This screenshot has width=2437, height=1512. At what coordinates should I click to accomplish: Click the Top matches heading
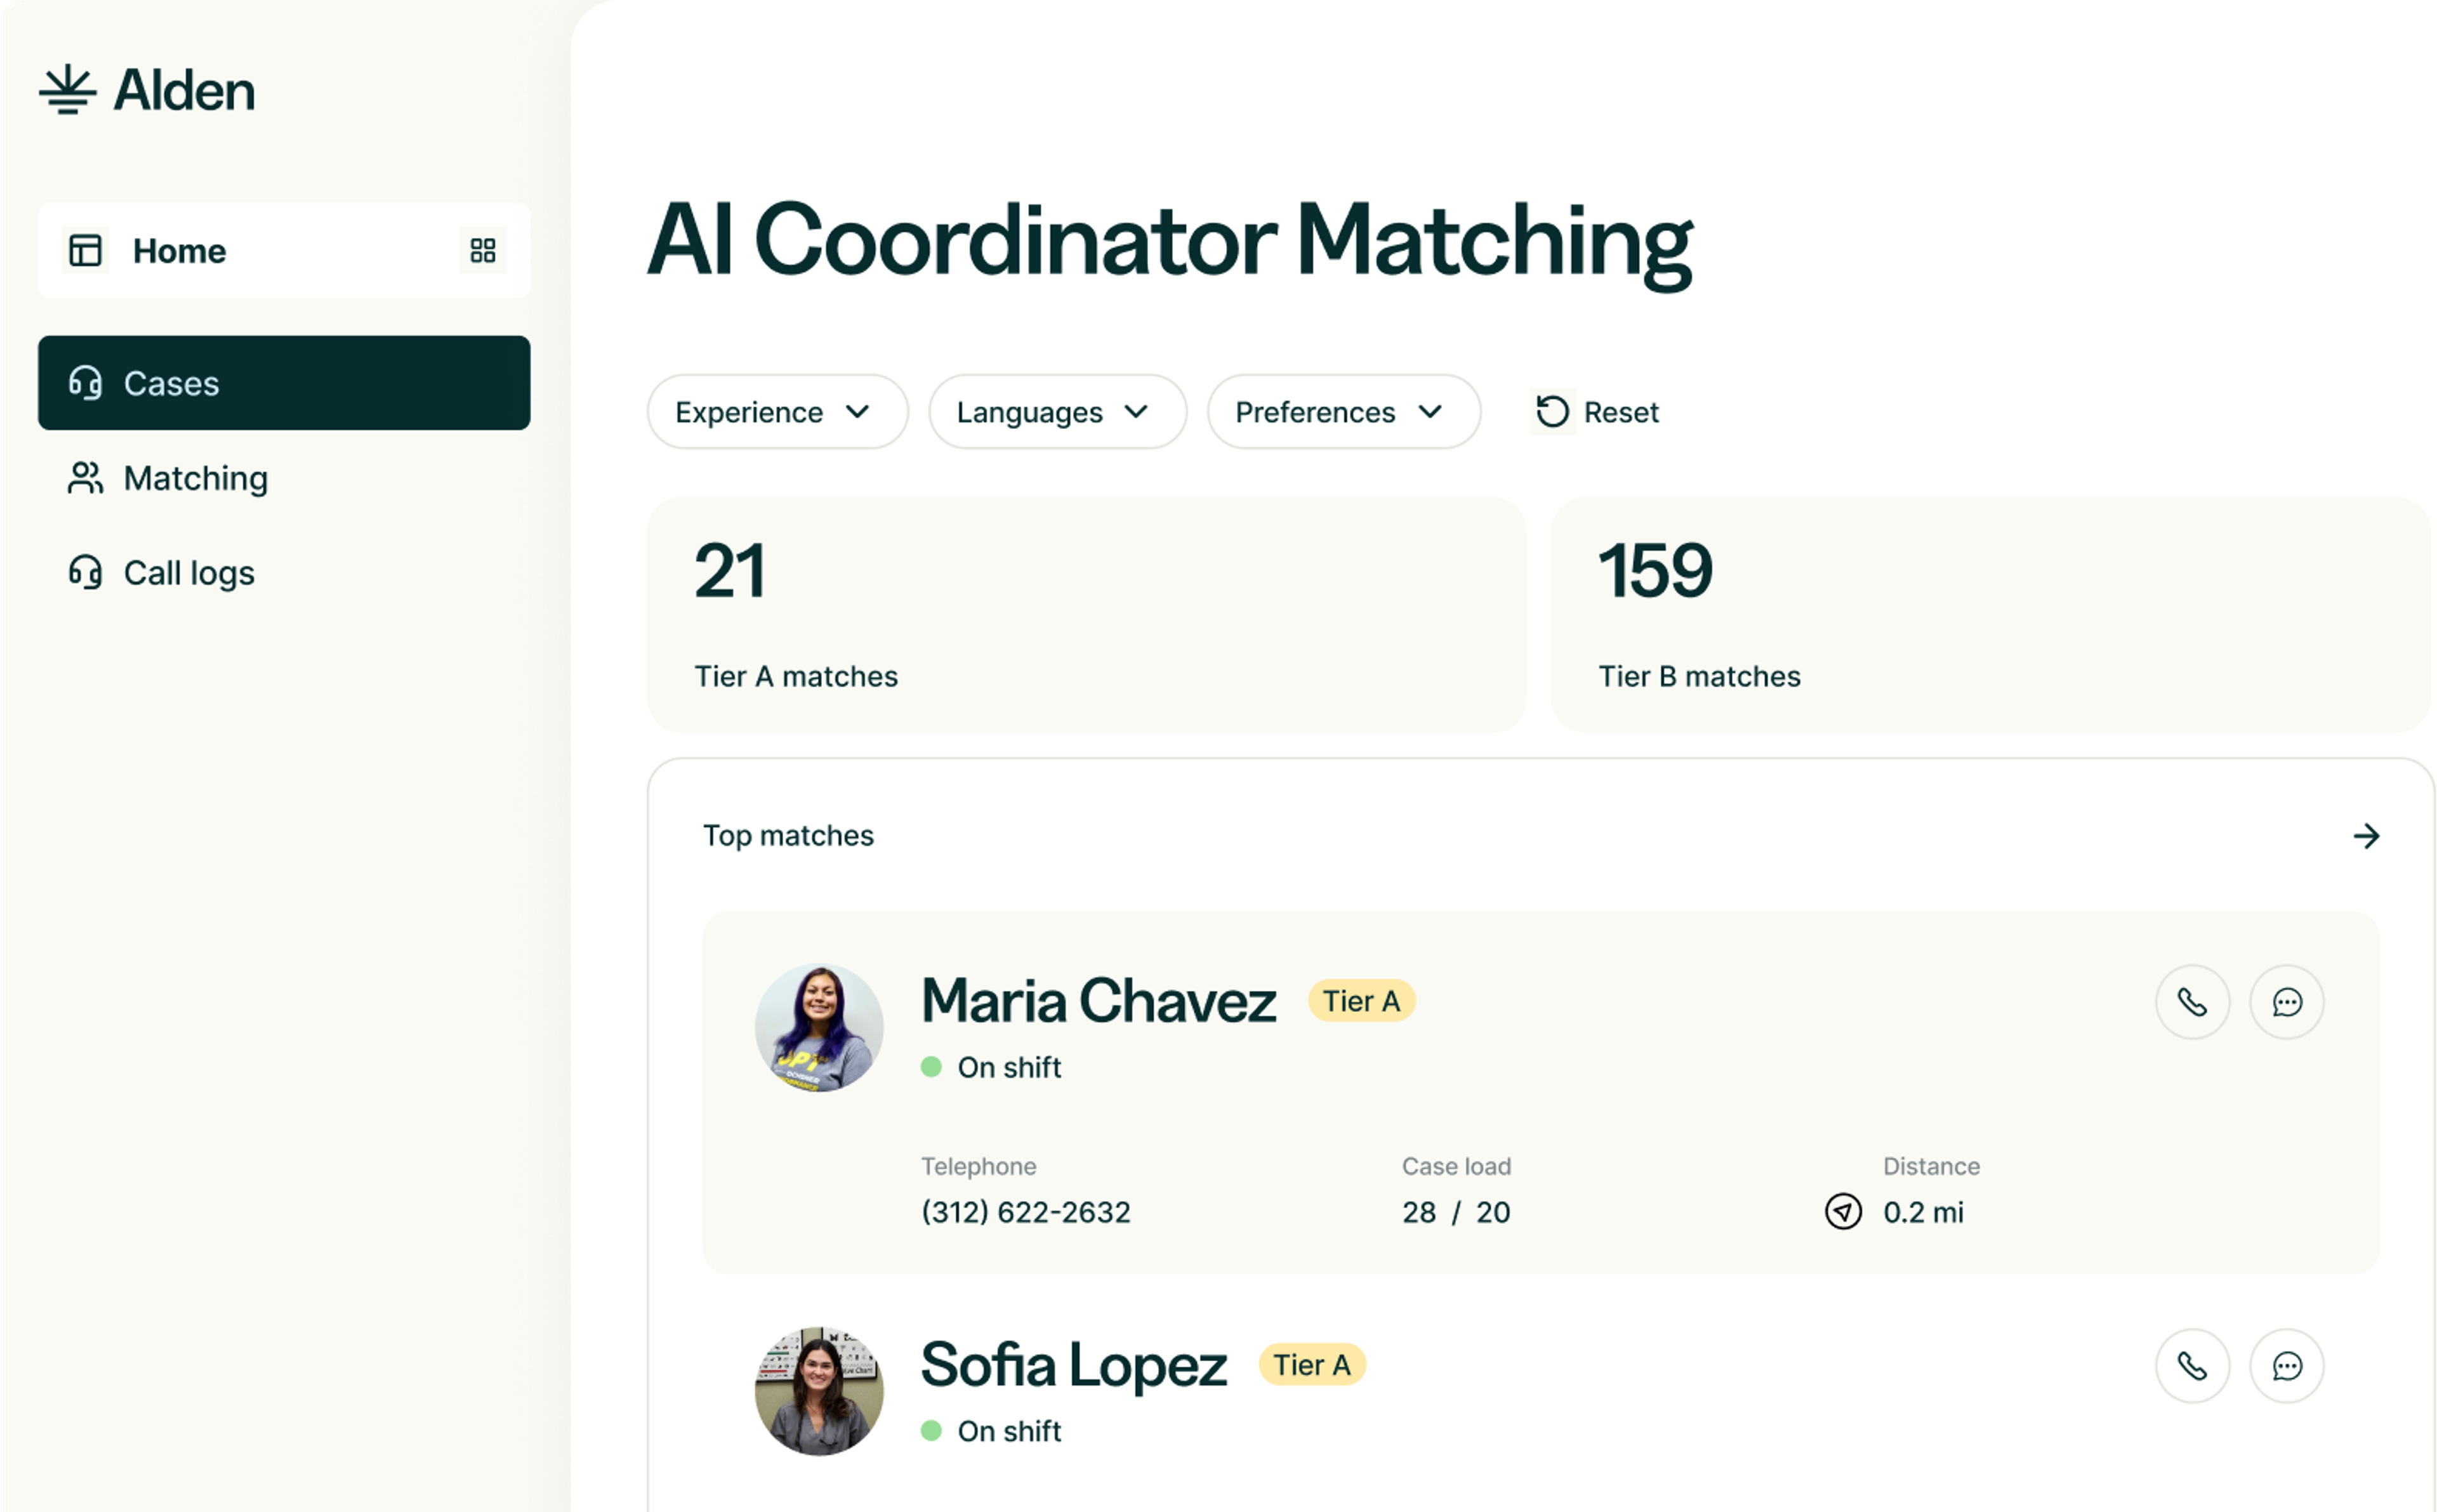click(788, 836)
